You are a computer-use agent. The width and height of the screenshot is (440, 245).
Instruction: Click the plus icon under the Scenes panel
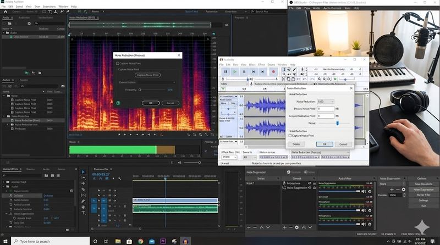click(249, 227)
